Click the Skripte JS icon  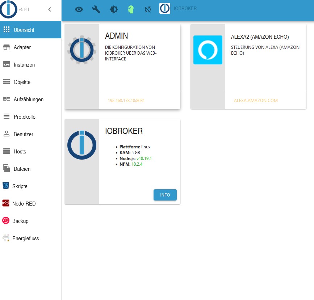click(x=5, y=186)
